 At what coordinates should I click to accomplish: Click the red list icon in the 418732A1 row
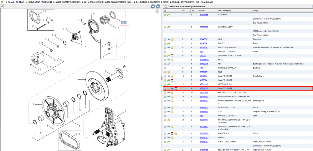(172, 80)
